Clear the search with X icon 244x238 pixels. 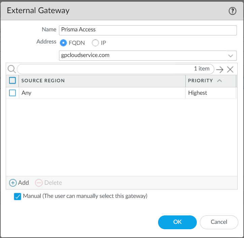click(x=230, y=69)
